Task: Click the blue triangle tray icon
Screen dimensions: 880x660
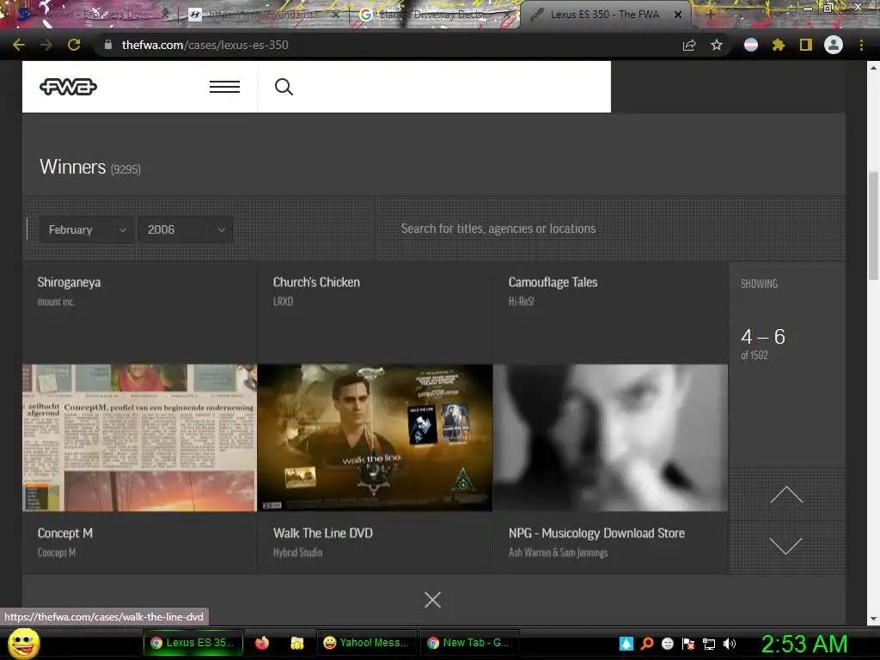Action: (x=626, y=644)
